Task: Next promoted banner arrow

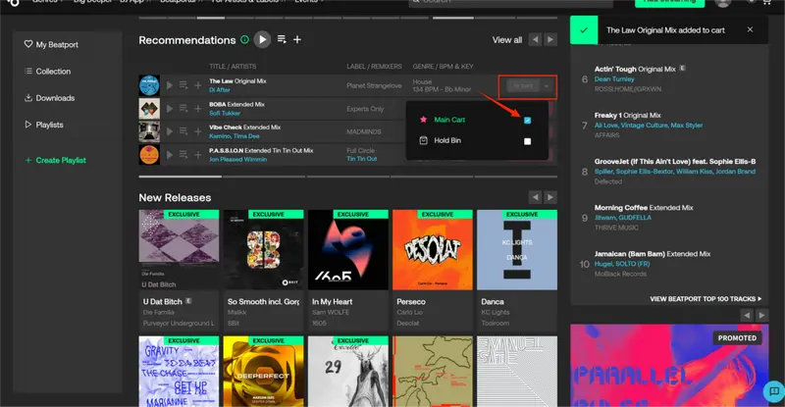Action: tap(762, 315)
